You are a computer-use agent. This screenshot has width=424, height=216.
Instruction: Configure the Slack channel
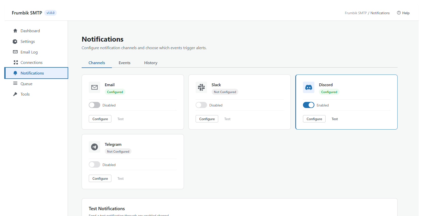pyautogui.click(x=207, y=119)
